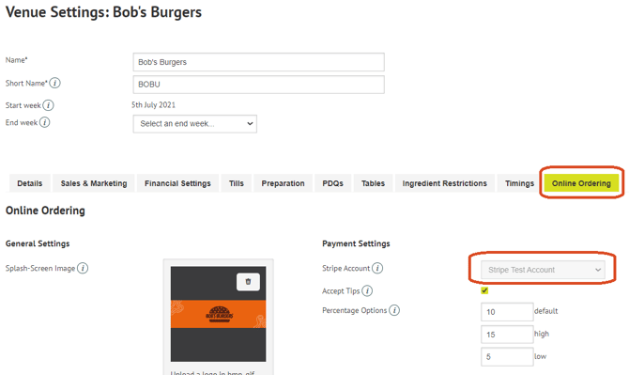Delete splash image using trash icon
629x375 pixels.
point(248,282)
